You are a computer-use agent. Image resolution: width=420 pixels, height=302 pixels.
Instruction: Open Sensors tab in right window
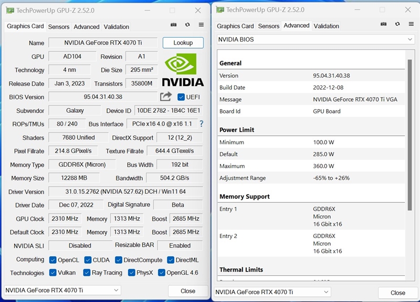pos(269,26)
